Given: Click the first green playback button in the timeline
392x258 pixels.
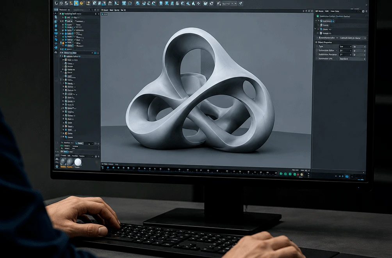Looking at the screenshot, I should pos(281,174).
